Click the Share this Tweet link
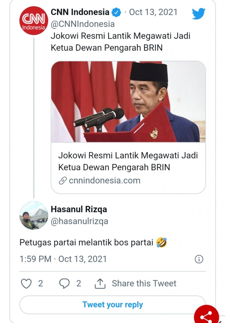 (144, 283)
